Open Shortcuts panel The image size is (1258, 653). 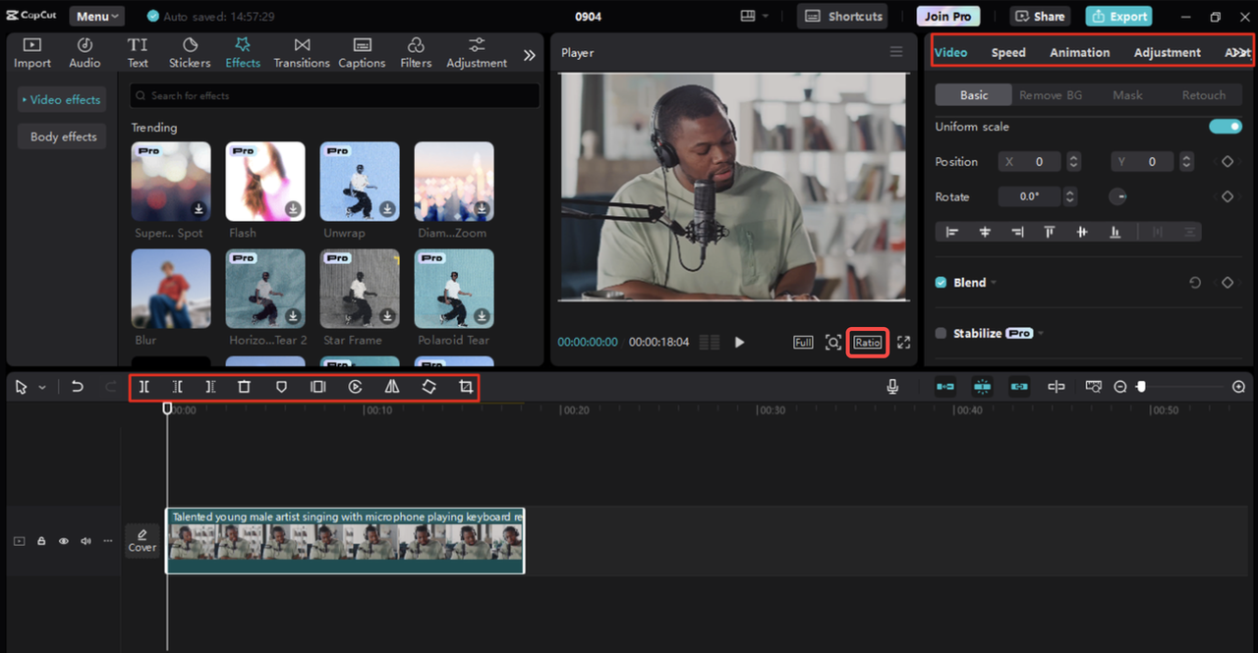842,16
